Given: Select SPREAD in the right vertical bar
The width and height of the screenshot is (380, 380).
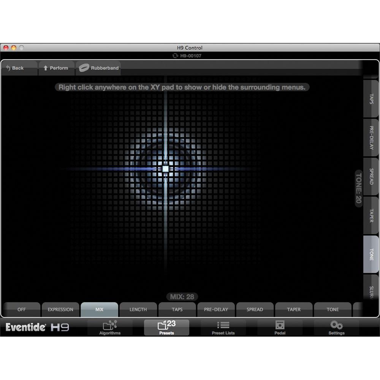Looking at the screenshot, I should (x=371, y=177).
